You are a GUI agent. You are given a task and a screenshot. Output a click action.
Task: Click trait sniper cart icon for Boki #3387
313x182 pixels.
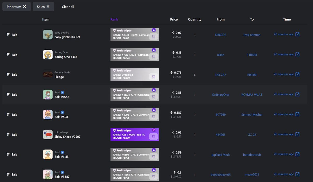coord(153,177)
